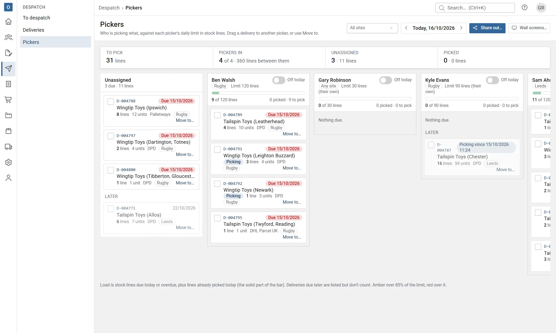The image size is (556, 333).
Task: Tick checkbox for delivery D-004788
Action: click(111, 102)
